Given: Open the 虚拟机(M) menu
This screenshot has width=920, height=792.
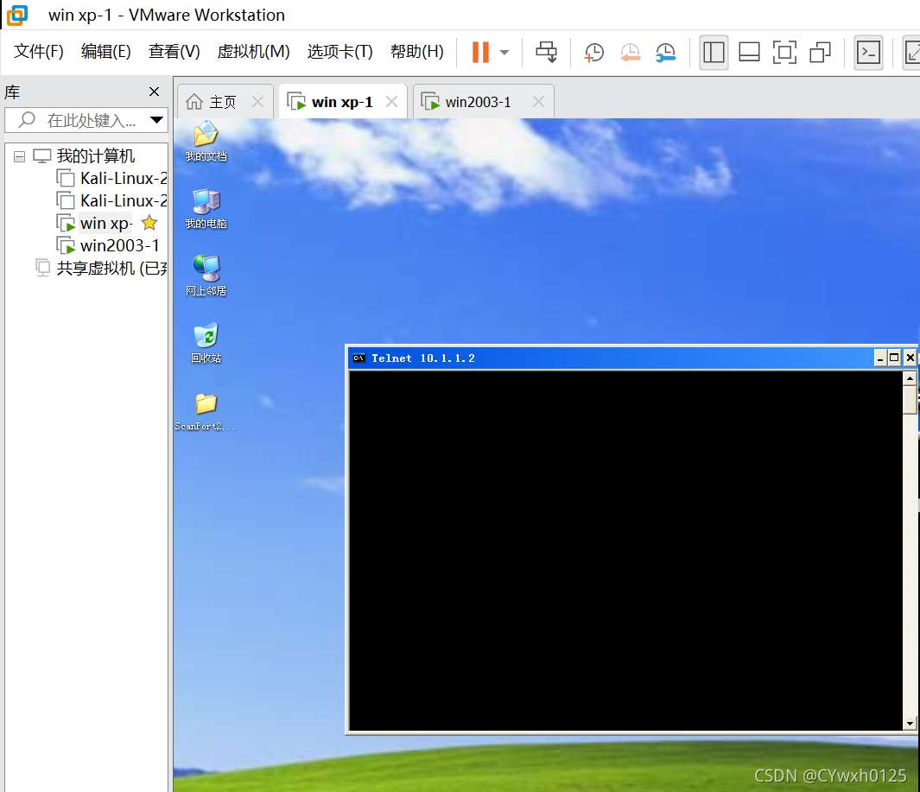Looking at the screenshot, I should pos(253,52).
